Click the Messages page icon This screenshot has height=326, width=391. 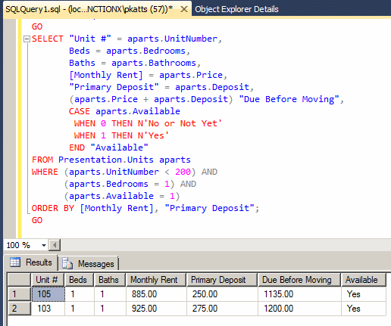tap(67, 263)
